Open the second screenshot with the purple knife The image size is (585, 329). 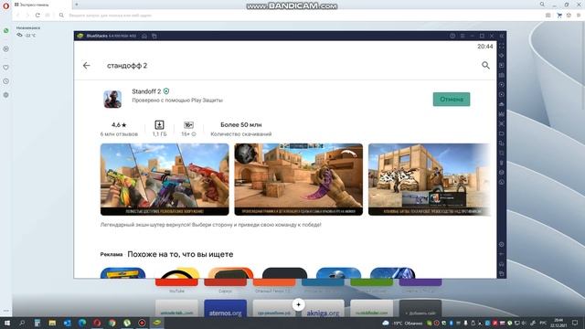[299, 179]
